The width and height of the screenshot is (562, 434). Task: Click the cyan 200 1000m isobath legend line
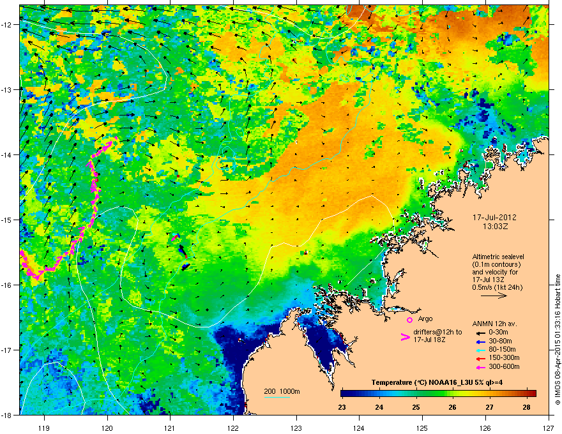pos(277,398)
